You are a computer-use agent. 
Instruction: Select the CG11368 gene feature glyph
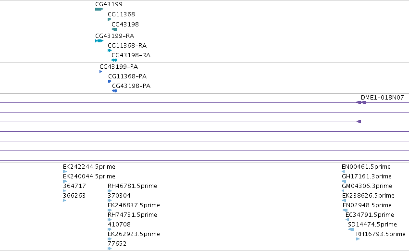pos(110,19)
